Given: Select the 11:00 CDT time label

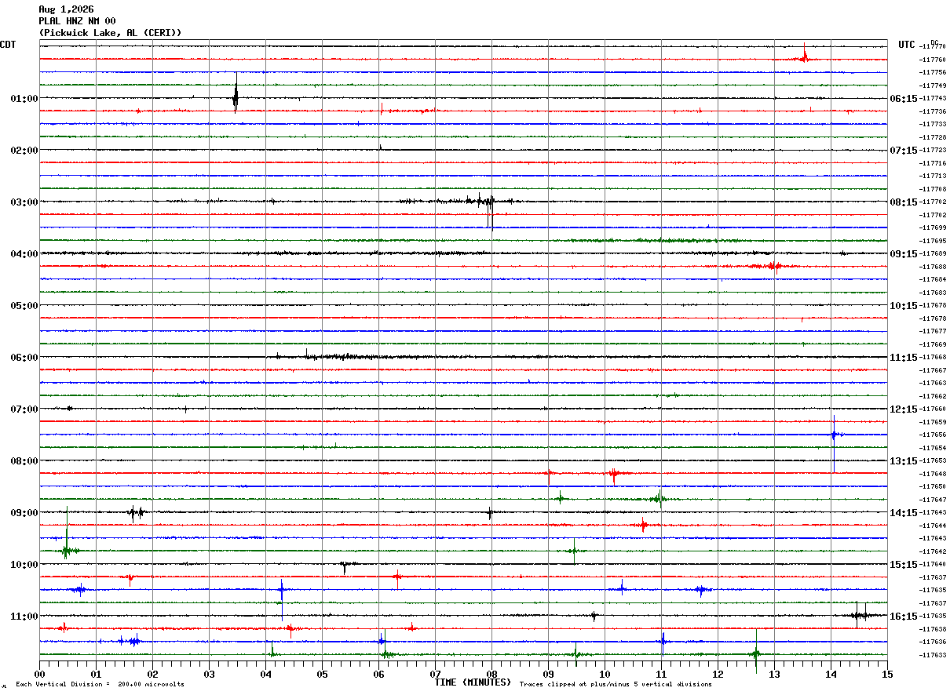Looking at the screenshot, I should click(x=24, y=617).
